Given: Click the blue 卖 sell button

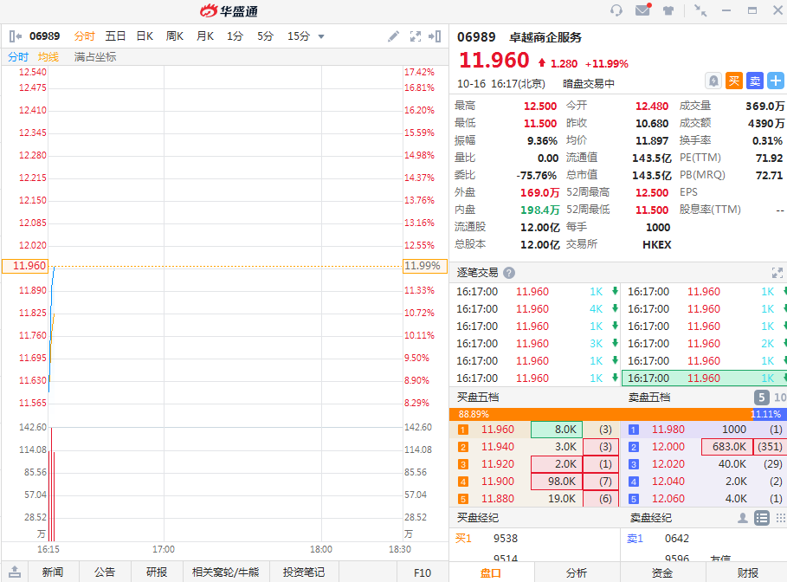Looking at the screenshot, I should 755,81.
